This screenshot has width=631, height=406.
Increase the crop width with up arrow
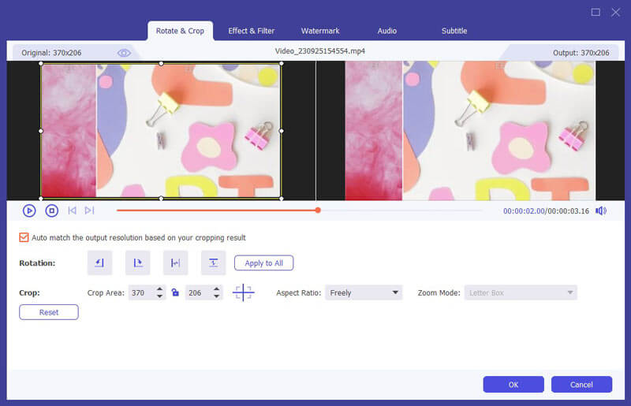(x=160, y=289)
